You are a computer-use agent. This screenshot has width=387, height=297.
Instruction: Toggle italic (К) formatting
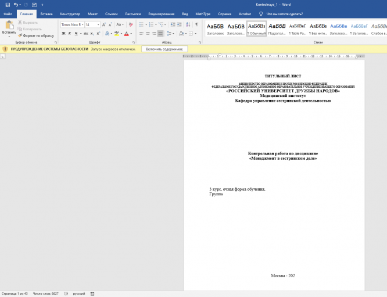tap(70, 34)
